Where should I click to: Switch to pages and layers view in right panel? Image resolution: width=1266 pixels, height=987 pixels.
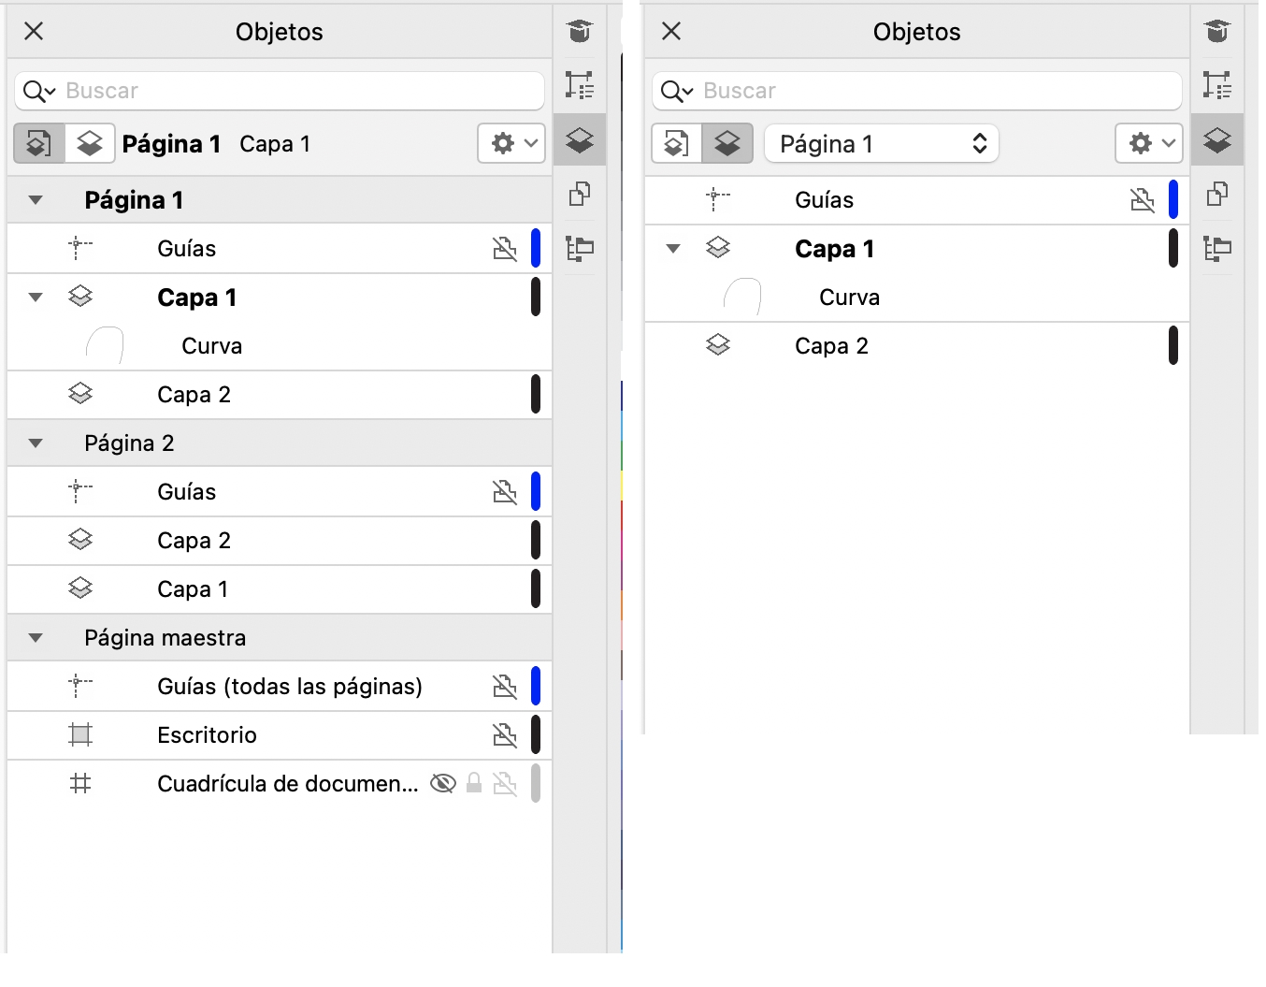tap(677, 144)
